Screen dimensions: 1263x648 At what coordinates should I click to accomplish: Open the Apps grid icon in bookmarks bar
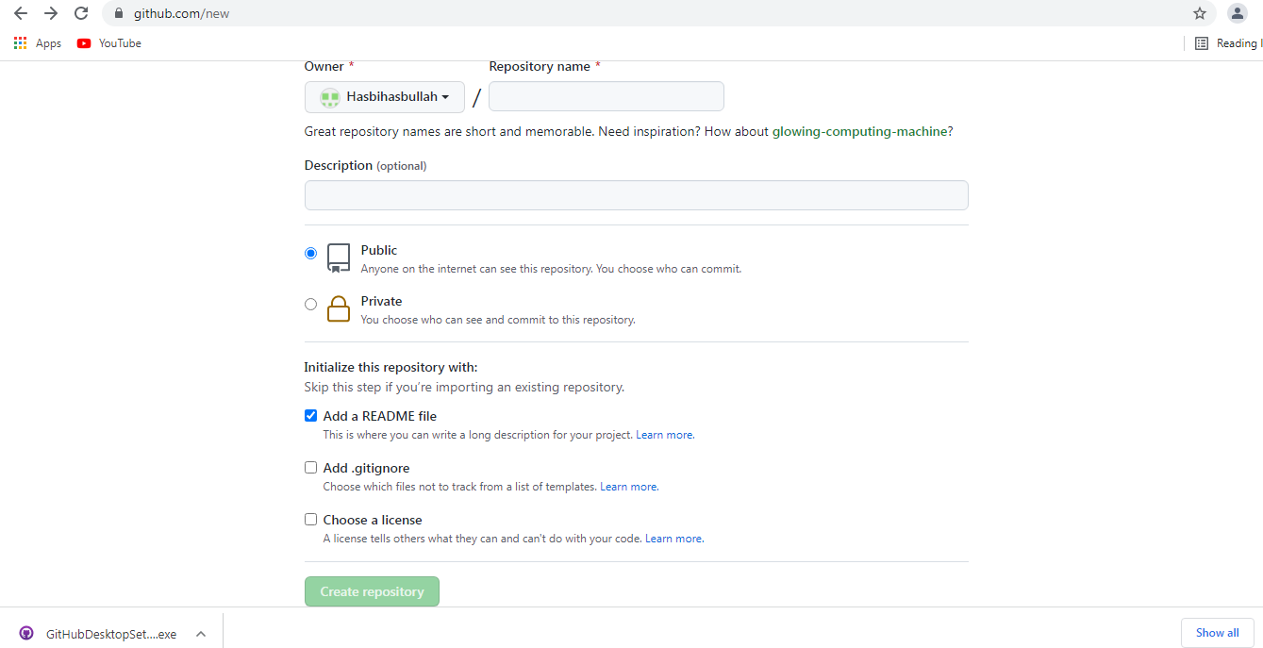(x=21, y=43)
